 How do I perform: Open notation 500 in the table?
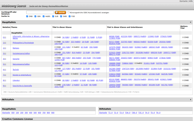[x=5, y=64]
